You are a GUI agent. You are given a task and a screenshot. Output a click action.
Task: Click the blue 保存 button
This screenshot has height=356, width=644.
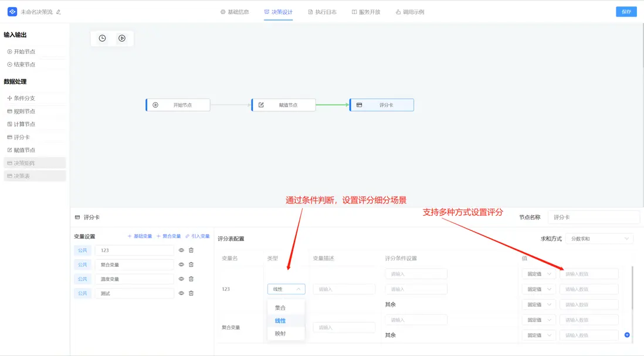click(x=626, y=12)
